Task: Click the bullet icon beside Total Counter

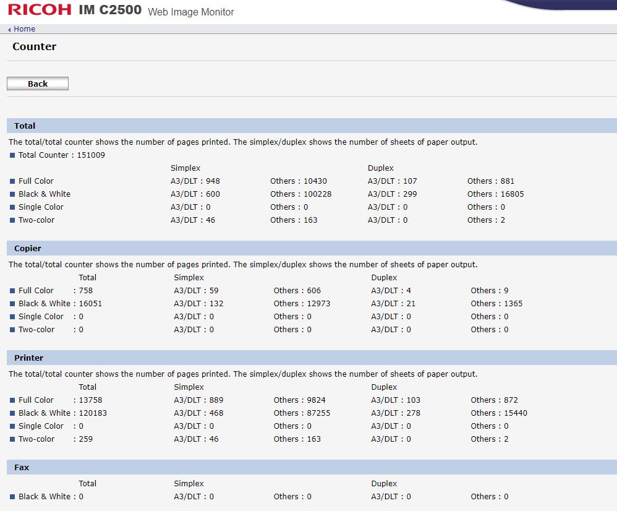Action: [x=12, y=155]
